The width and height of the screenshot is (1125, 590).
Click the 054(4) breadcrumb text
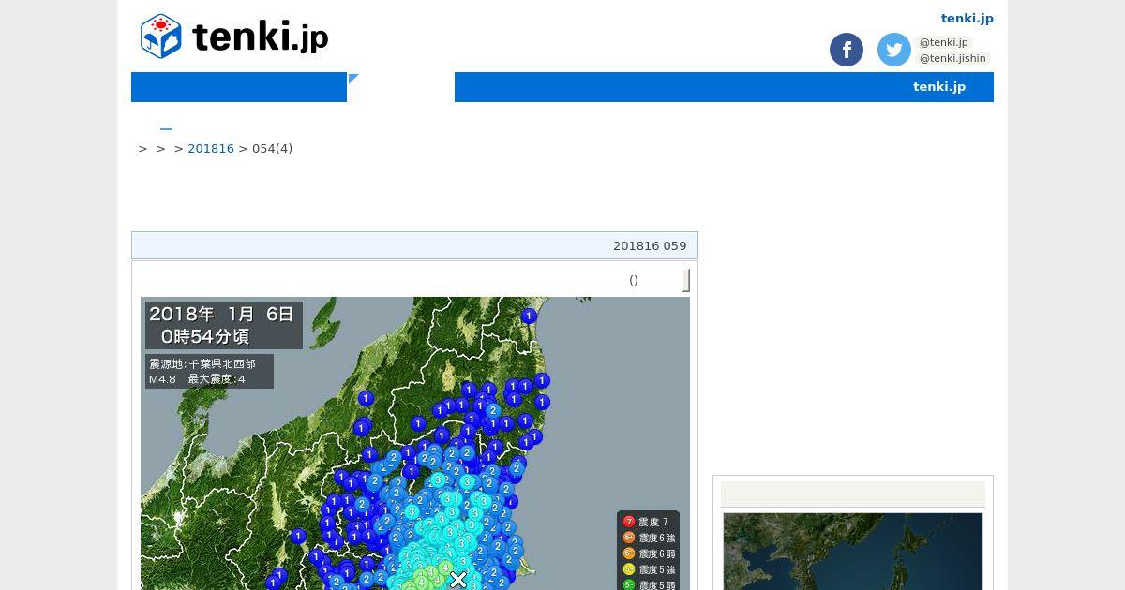tap(273, 149)
